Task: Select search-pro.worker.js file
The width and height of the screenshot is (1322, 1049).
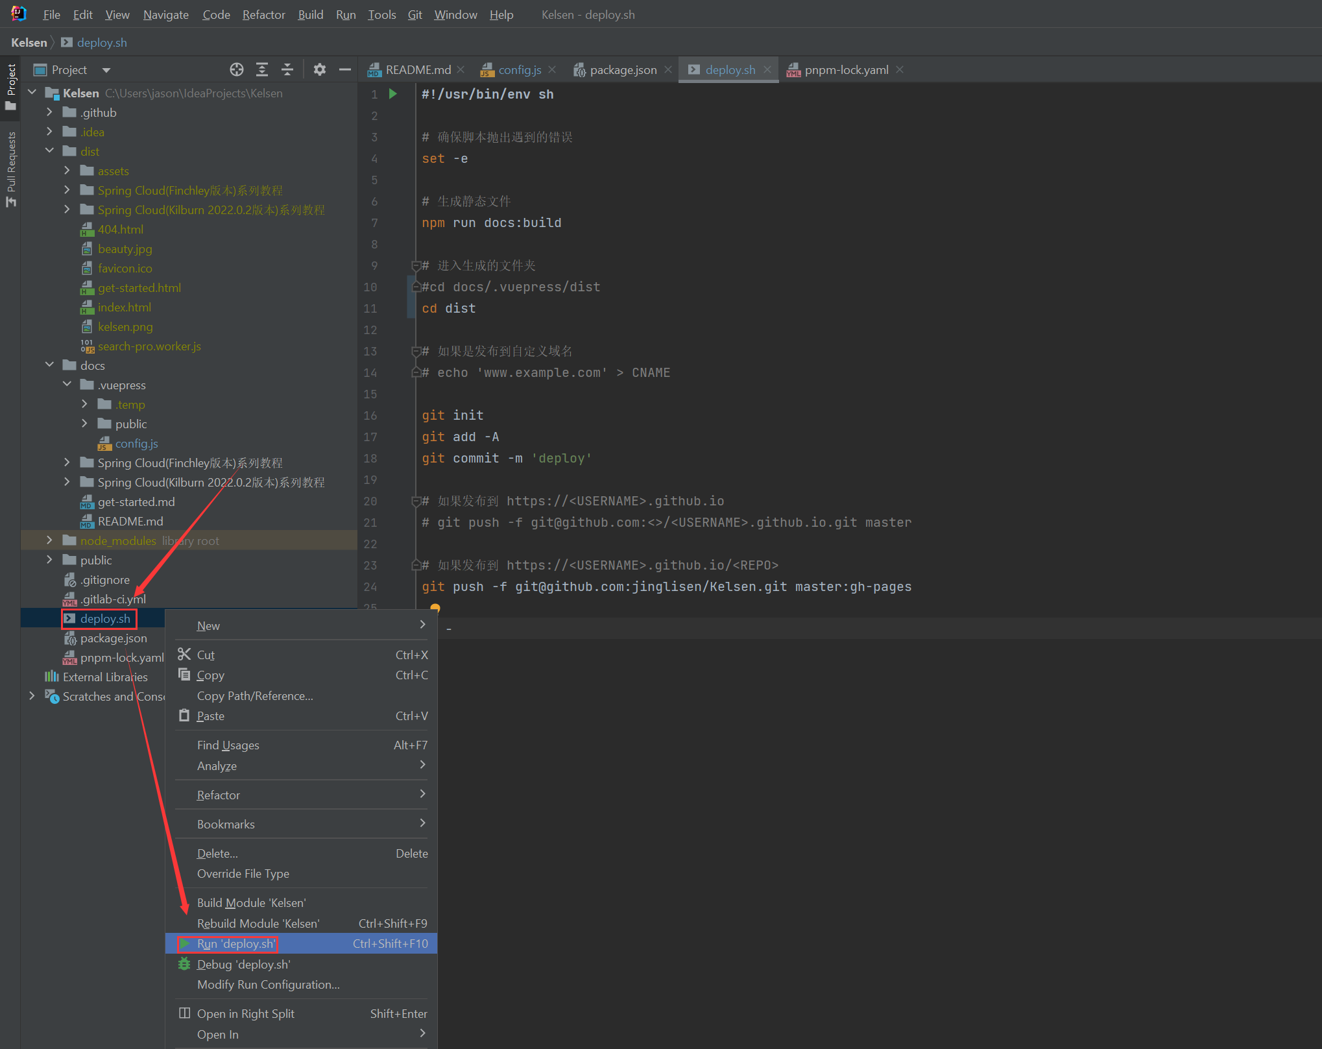Action: (149, 346)
